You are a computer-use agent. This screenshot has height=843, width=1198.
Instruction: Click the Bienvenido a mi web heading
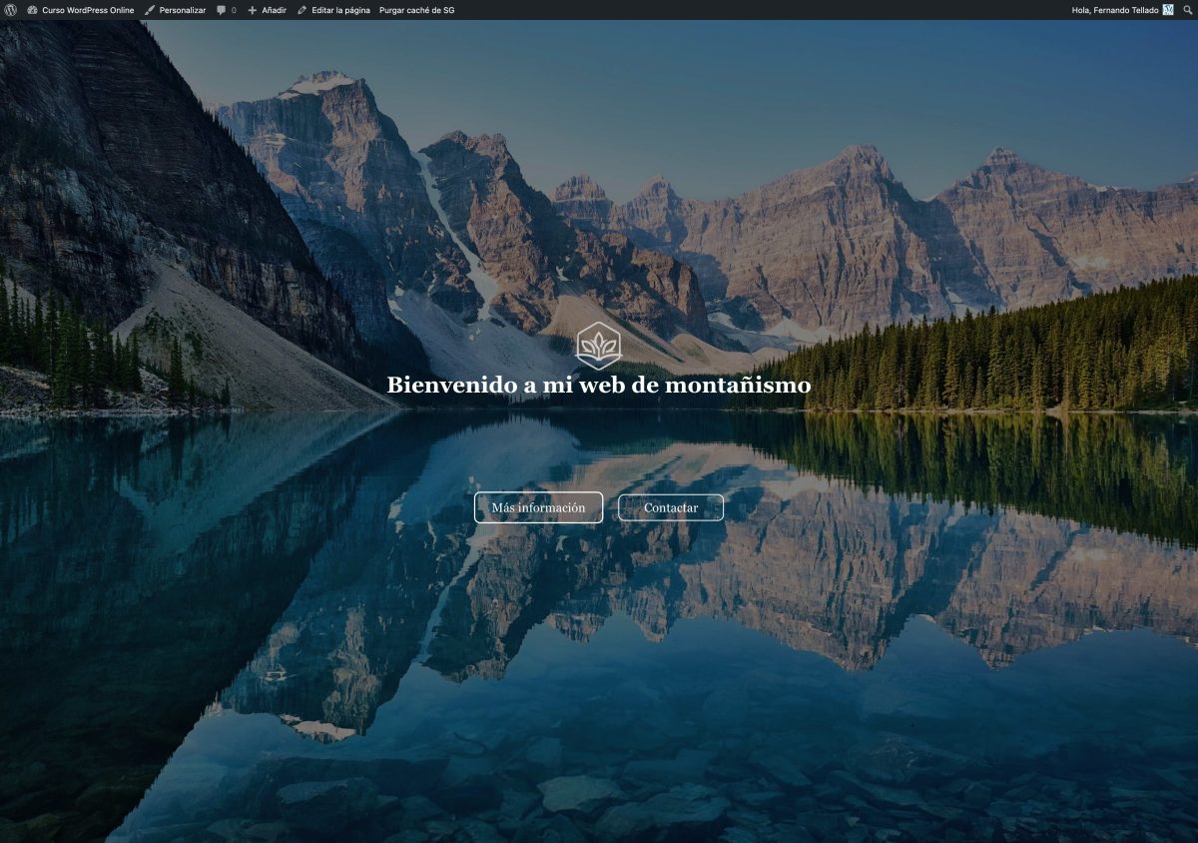coord(599,384)
